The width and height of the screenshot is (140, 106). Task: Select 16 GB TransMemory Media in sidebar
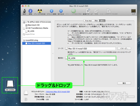(x=36, y=28)
